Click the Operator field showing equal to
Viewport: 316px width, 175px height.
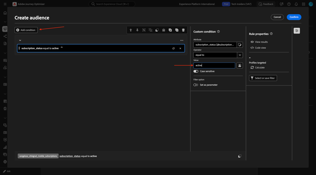pos(215,55)
